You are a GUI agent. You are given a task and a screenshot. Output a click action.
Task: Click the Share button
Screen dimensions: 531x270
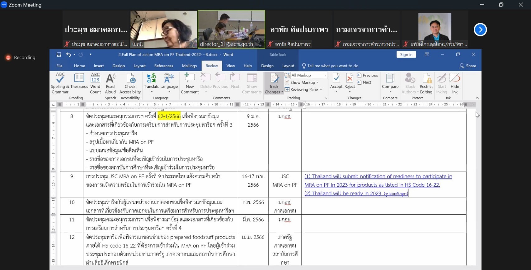point(468,66)
